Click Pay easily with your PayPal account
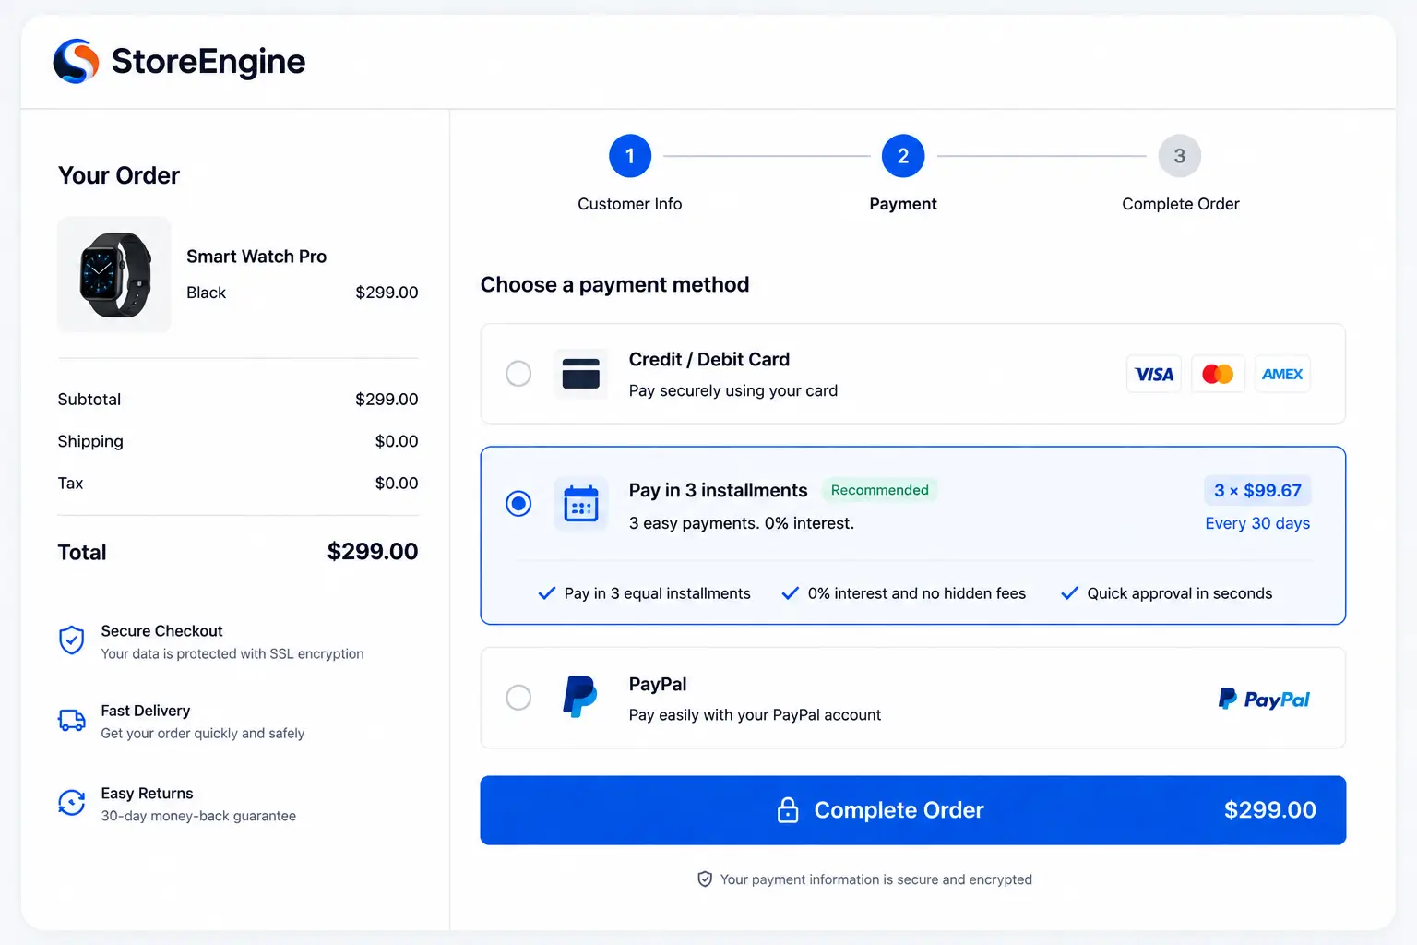 pyautogui.click(x=755, y=715)
